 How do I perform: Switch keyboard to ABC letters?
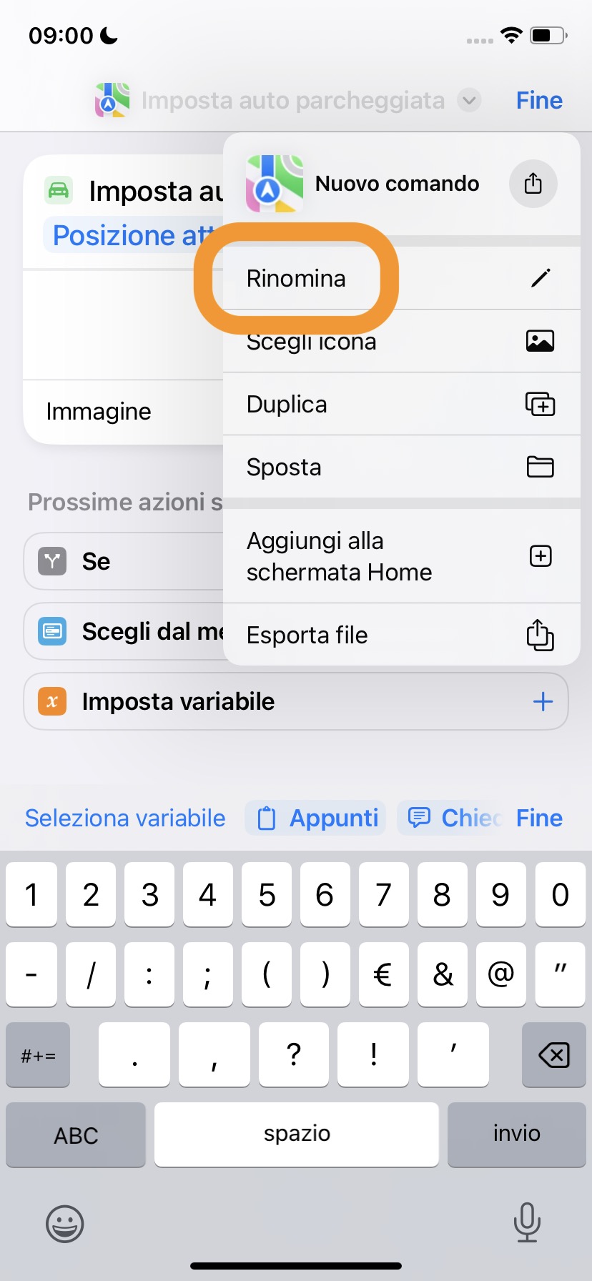click(x=76, y=1135)
